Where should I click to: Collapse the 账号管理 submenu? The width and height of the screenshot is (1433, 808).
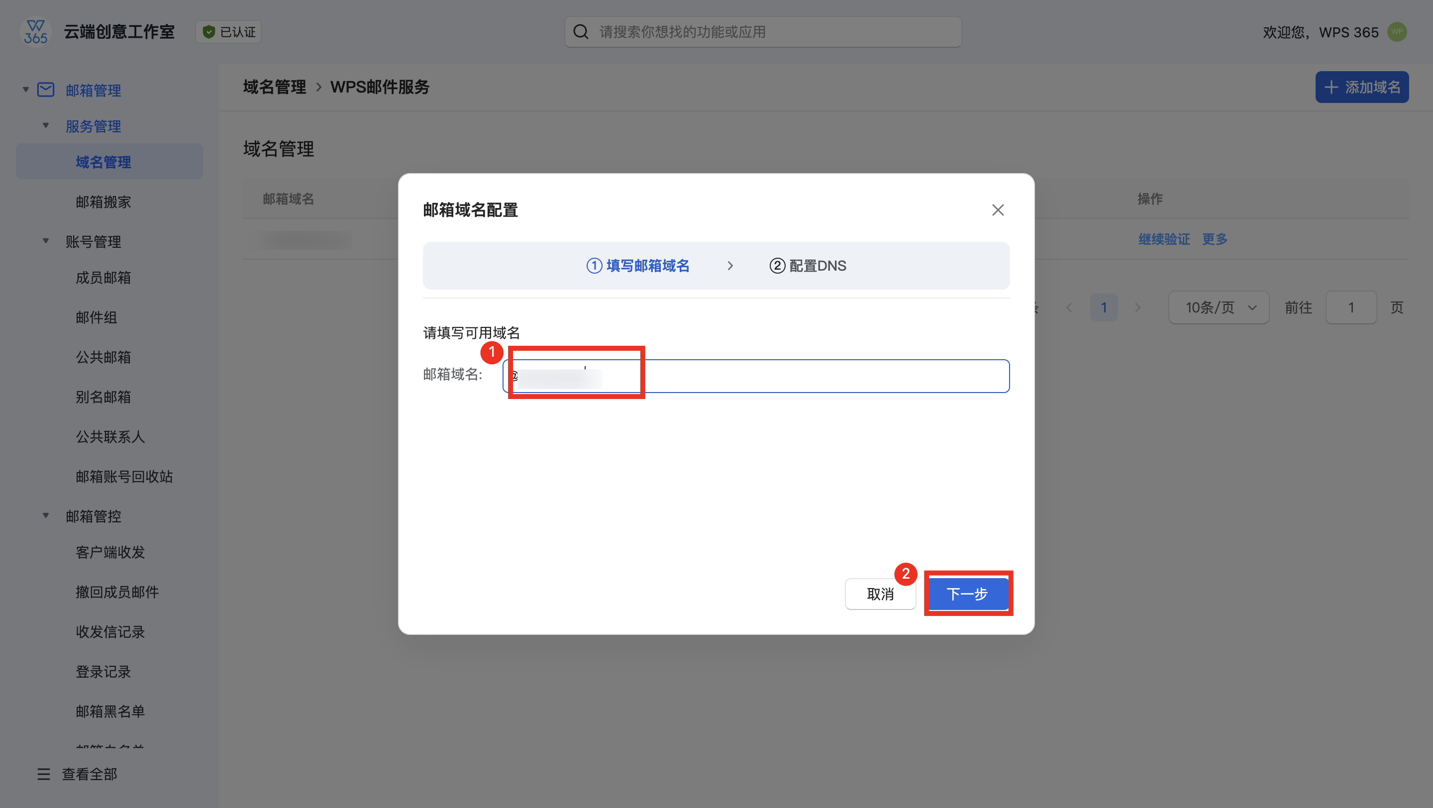46,241
